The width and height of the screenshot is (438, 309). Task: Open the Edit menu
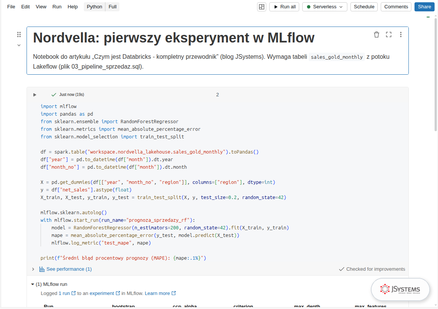(25, 7)
